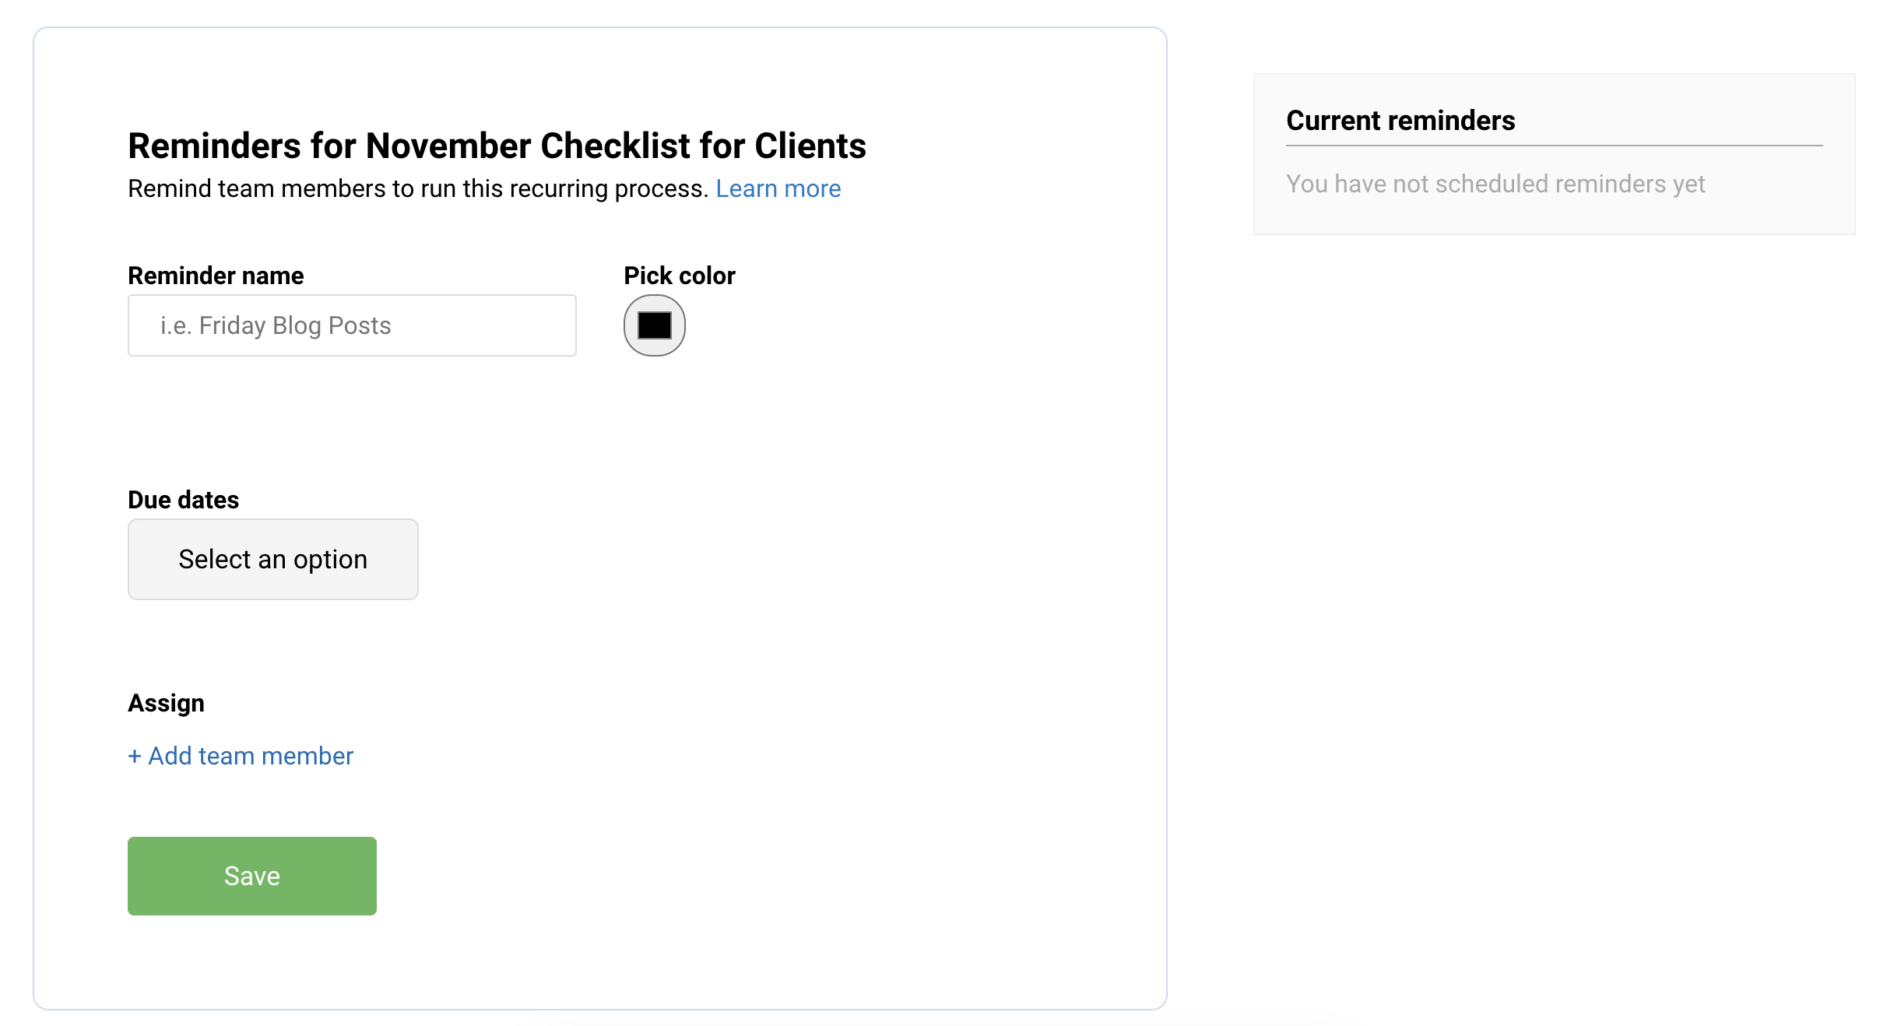Expand the Due dates Select an option dropdown

coord(272,560)
